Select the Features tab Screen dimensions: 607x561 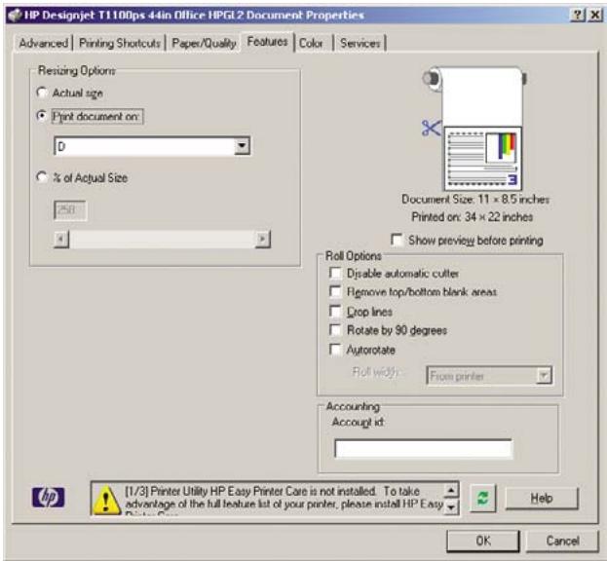point(268,42)
